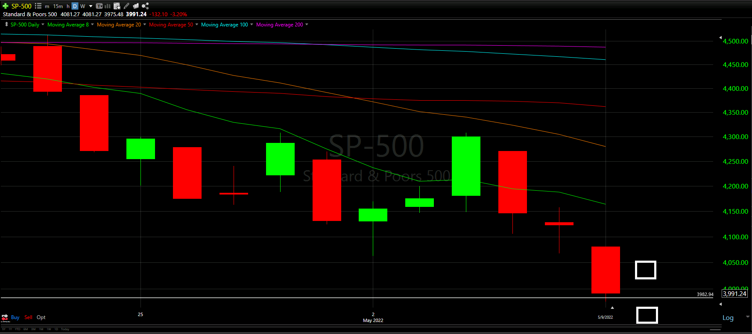Click the pane move up-down arrows icon
The image size is (752, 334).
[6, 24]
